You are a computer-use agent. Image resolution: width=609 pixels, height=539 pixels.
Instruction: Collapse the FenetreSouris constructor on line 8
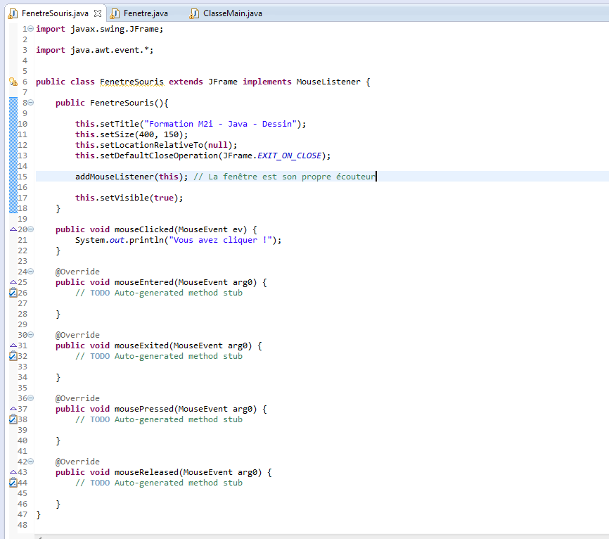point(30,103)
